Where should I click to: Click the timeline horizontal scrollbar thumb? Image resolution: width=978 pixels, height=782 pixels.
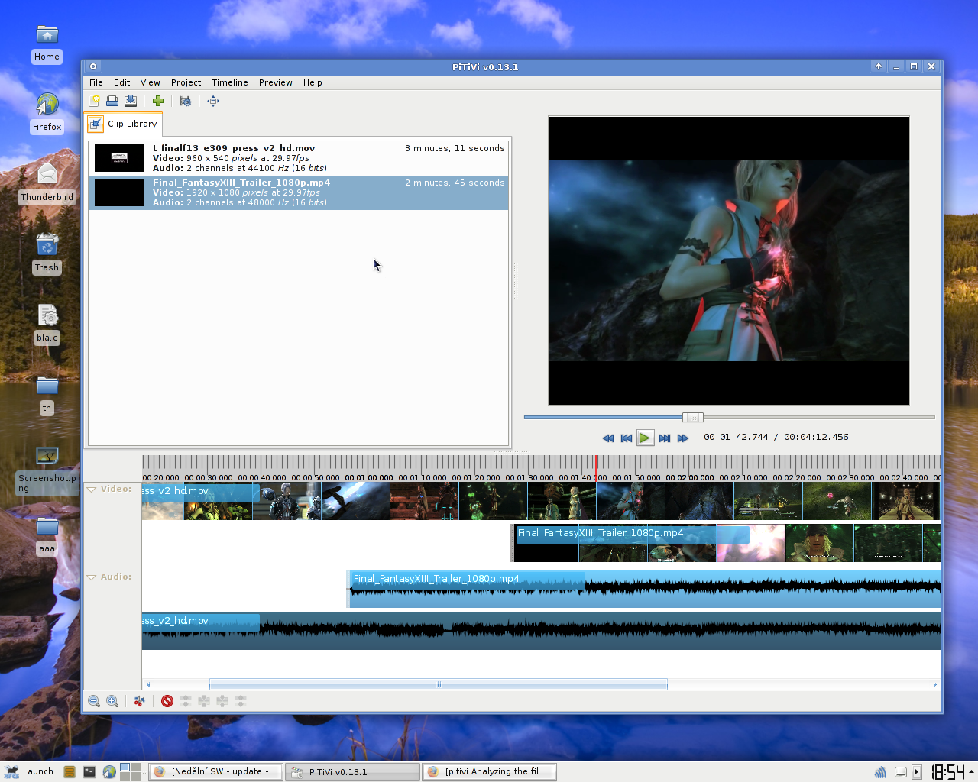point(439,684)
